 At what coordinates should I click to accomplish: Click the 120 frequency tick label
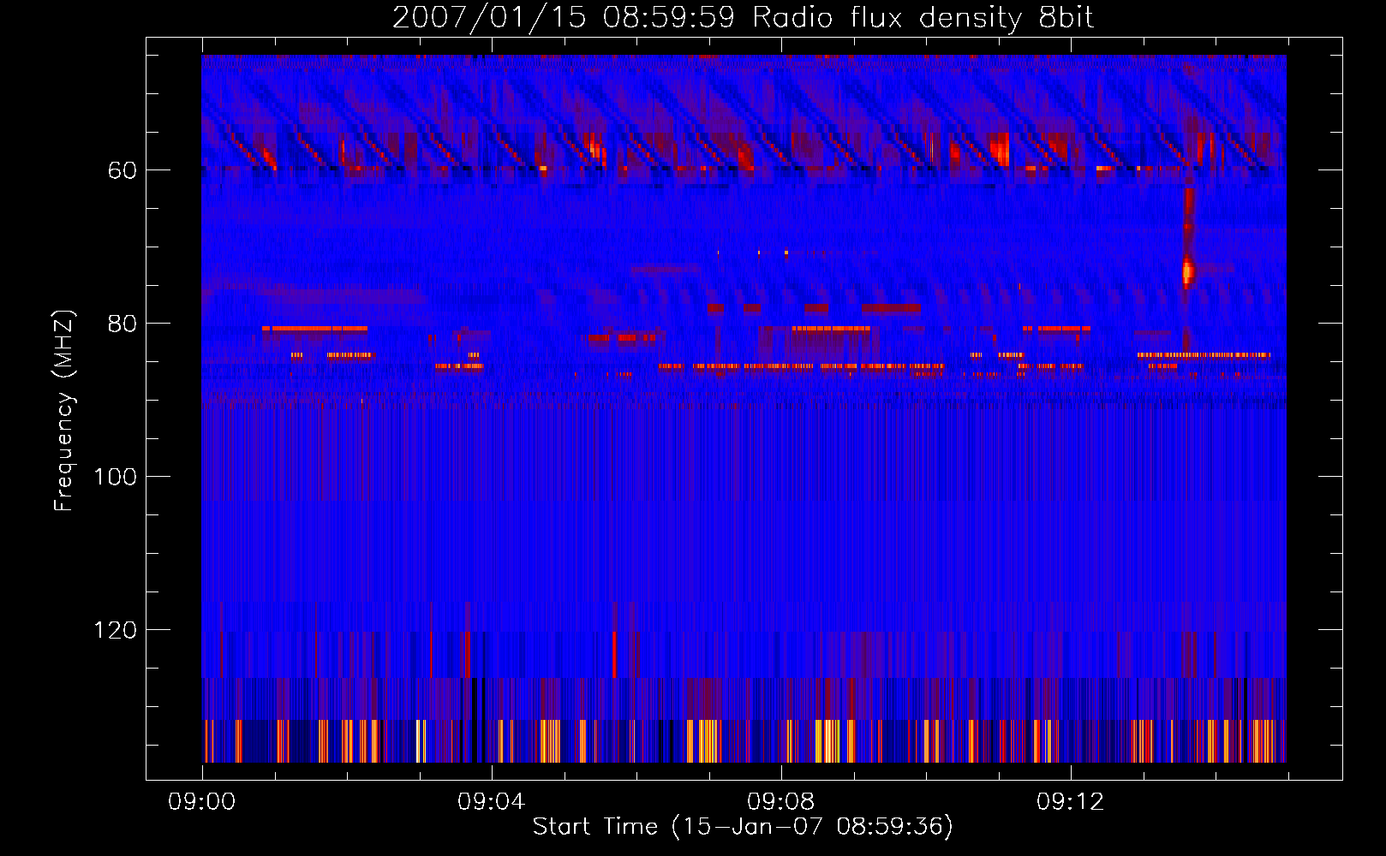[x=115, y=630]
